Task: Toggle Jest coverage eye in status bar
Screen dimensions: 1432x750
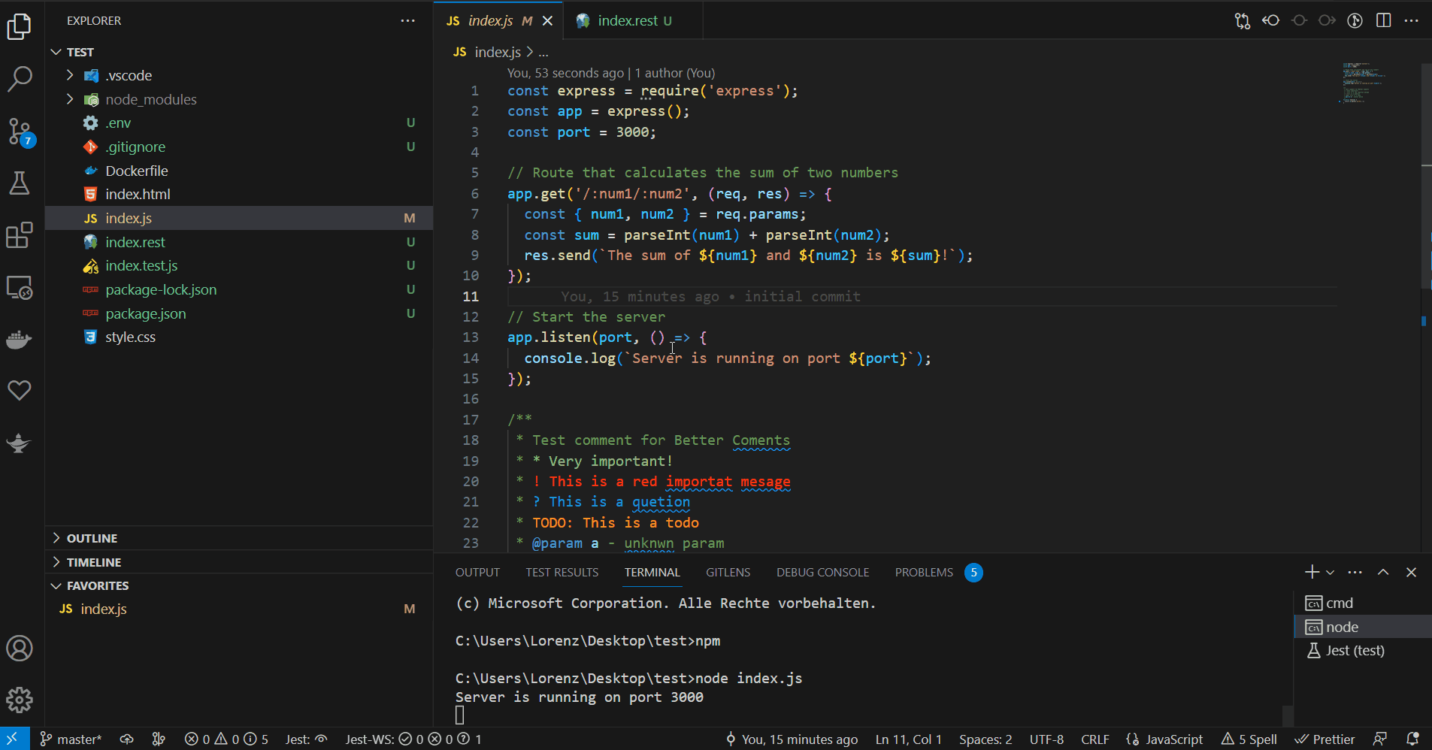Action: pos(323,739)
